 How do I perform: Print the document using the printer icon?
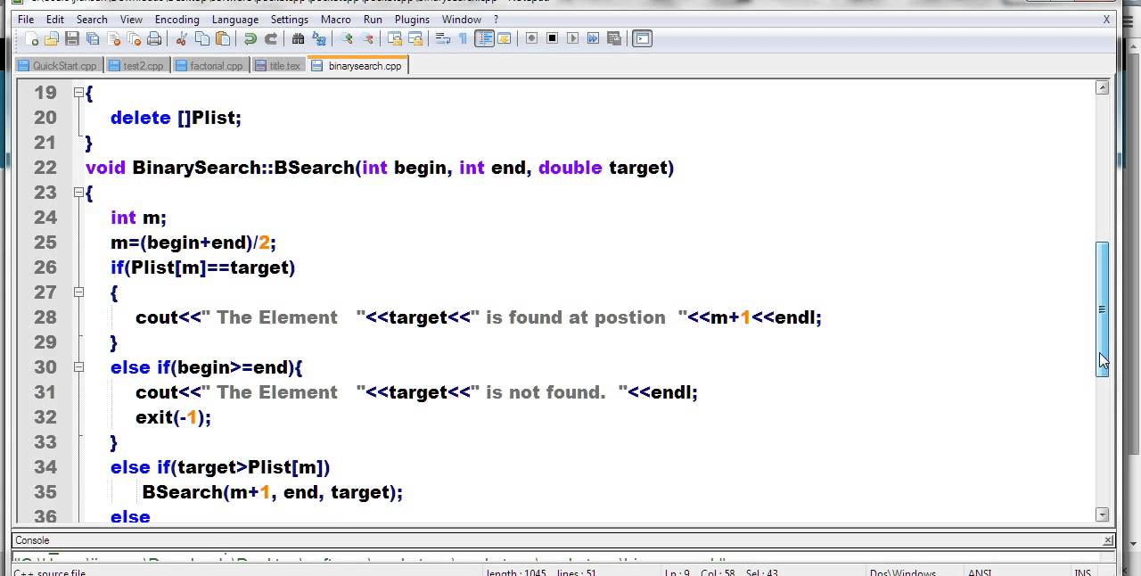tap(154, 38)
